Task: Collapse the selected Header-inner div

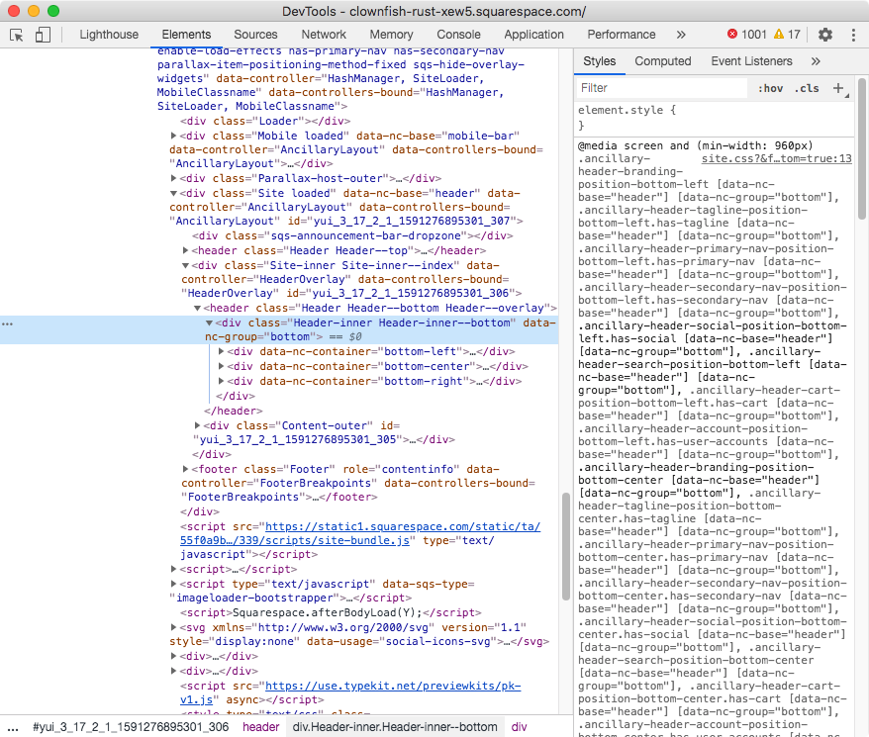Action: click(210, 323)
